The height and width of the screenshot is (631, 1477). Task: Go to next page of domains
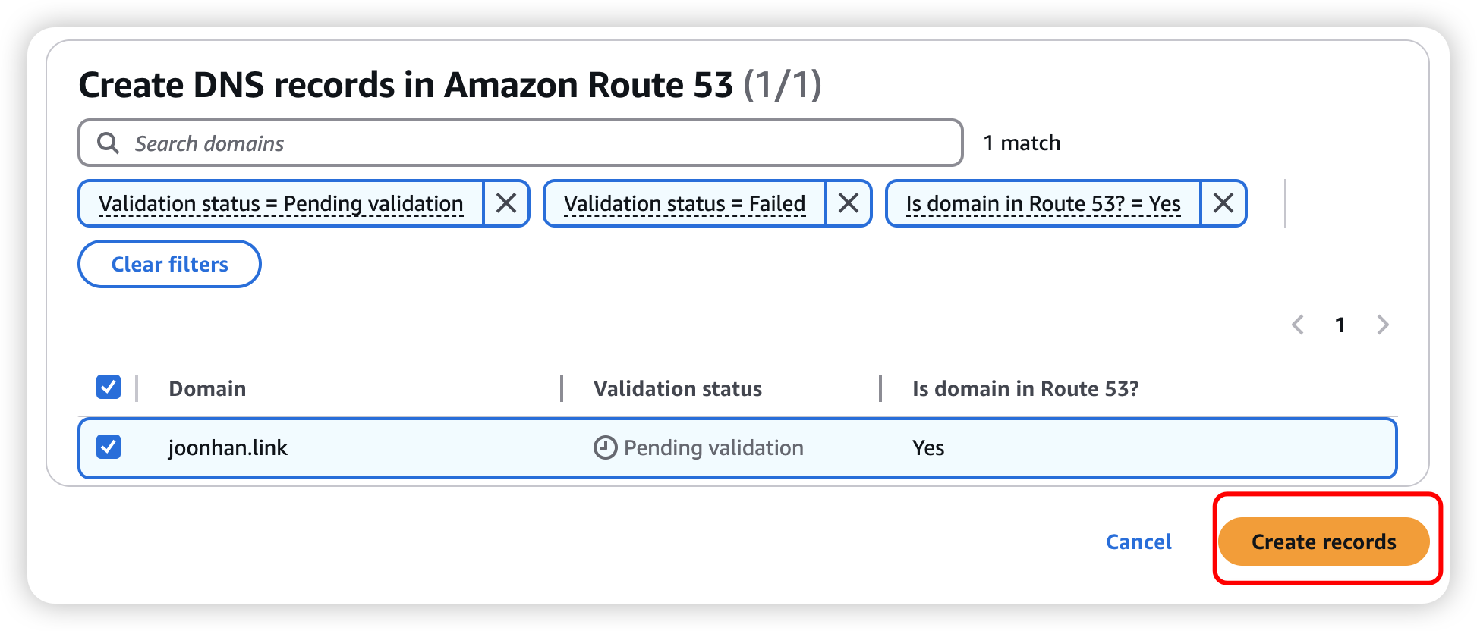(x=1383, y=325)
